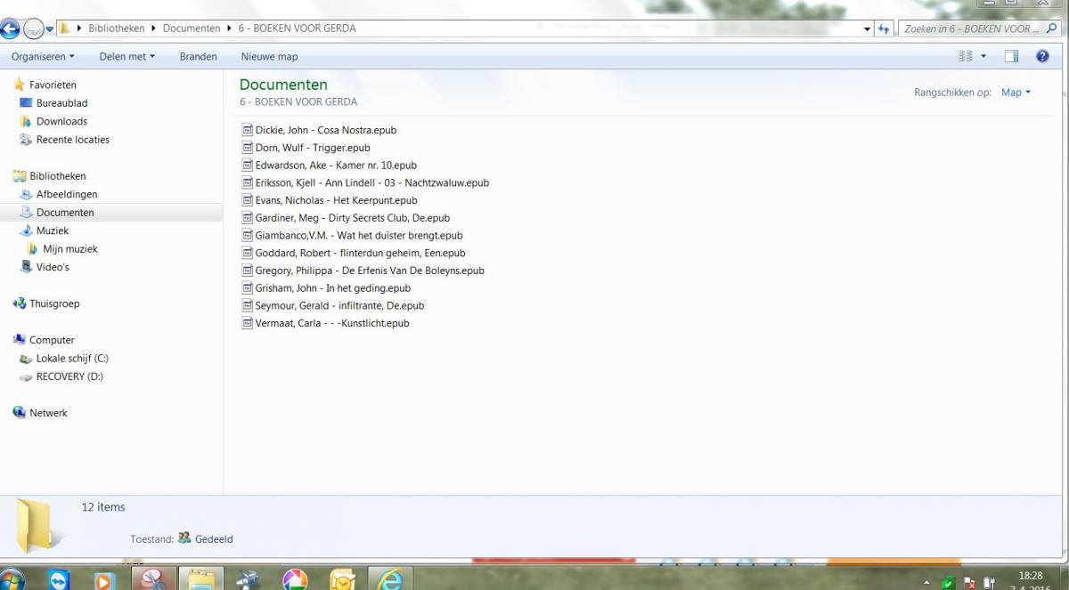Open Help with the blue question mark
Screen dimensions: 1069x590
(1042, 56)
